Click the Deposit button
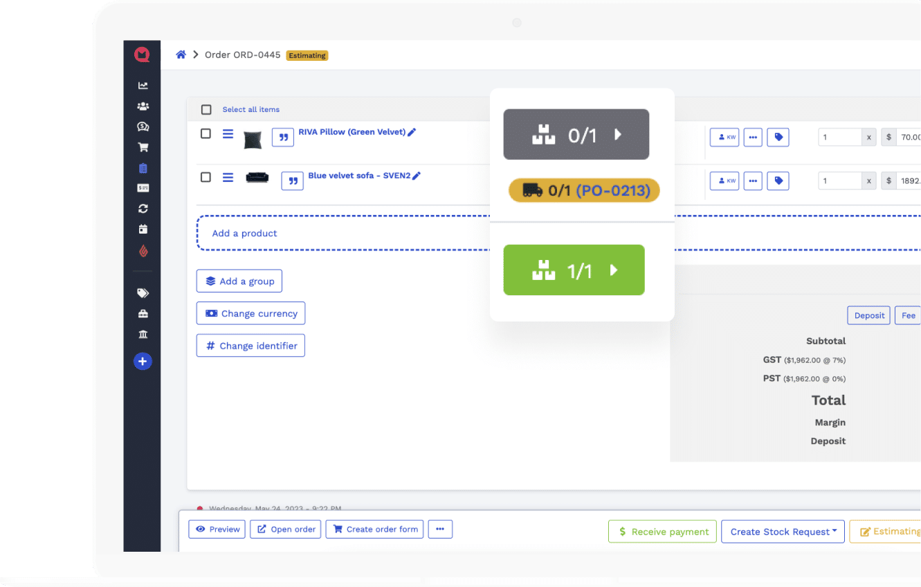The width and height of the screenshot is (921, 587). [869, 315]
